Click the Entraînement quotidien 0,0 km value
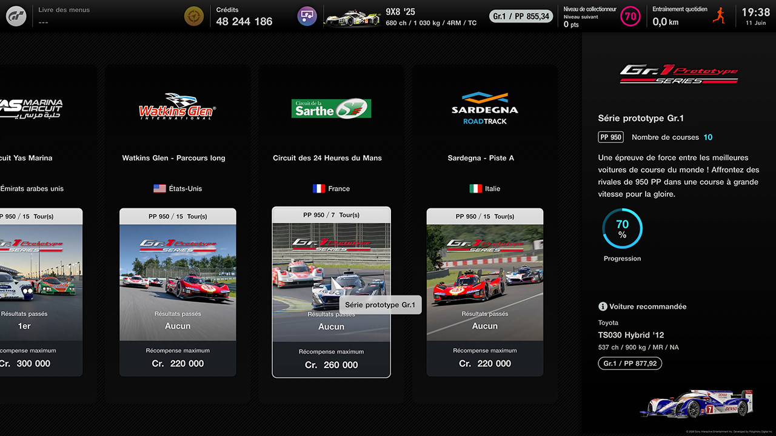The height and width of the screenshot is (436, 776). 665,22
